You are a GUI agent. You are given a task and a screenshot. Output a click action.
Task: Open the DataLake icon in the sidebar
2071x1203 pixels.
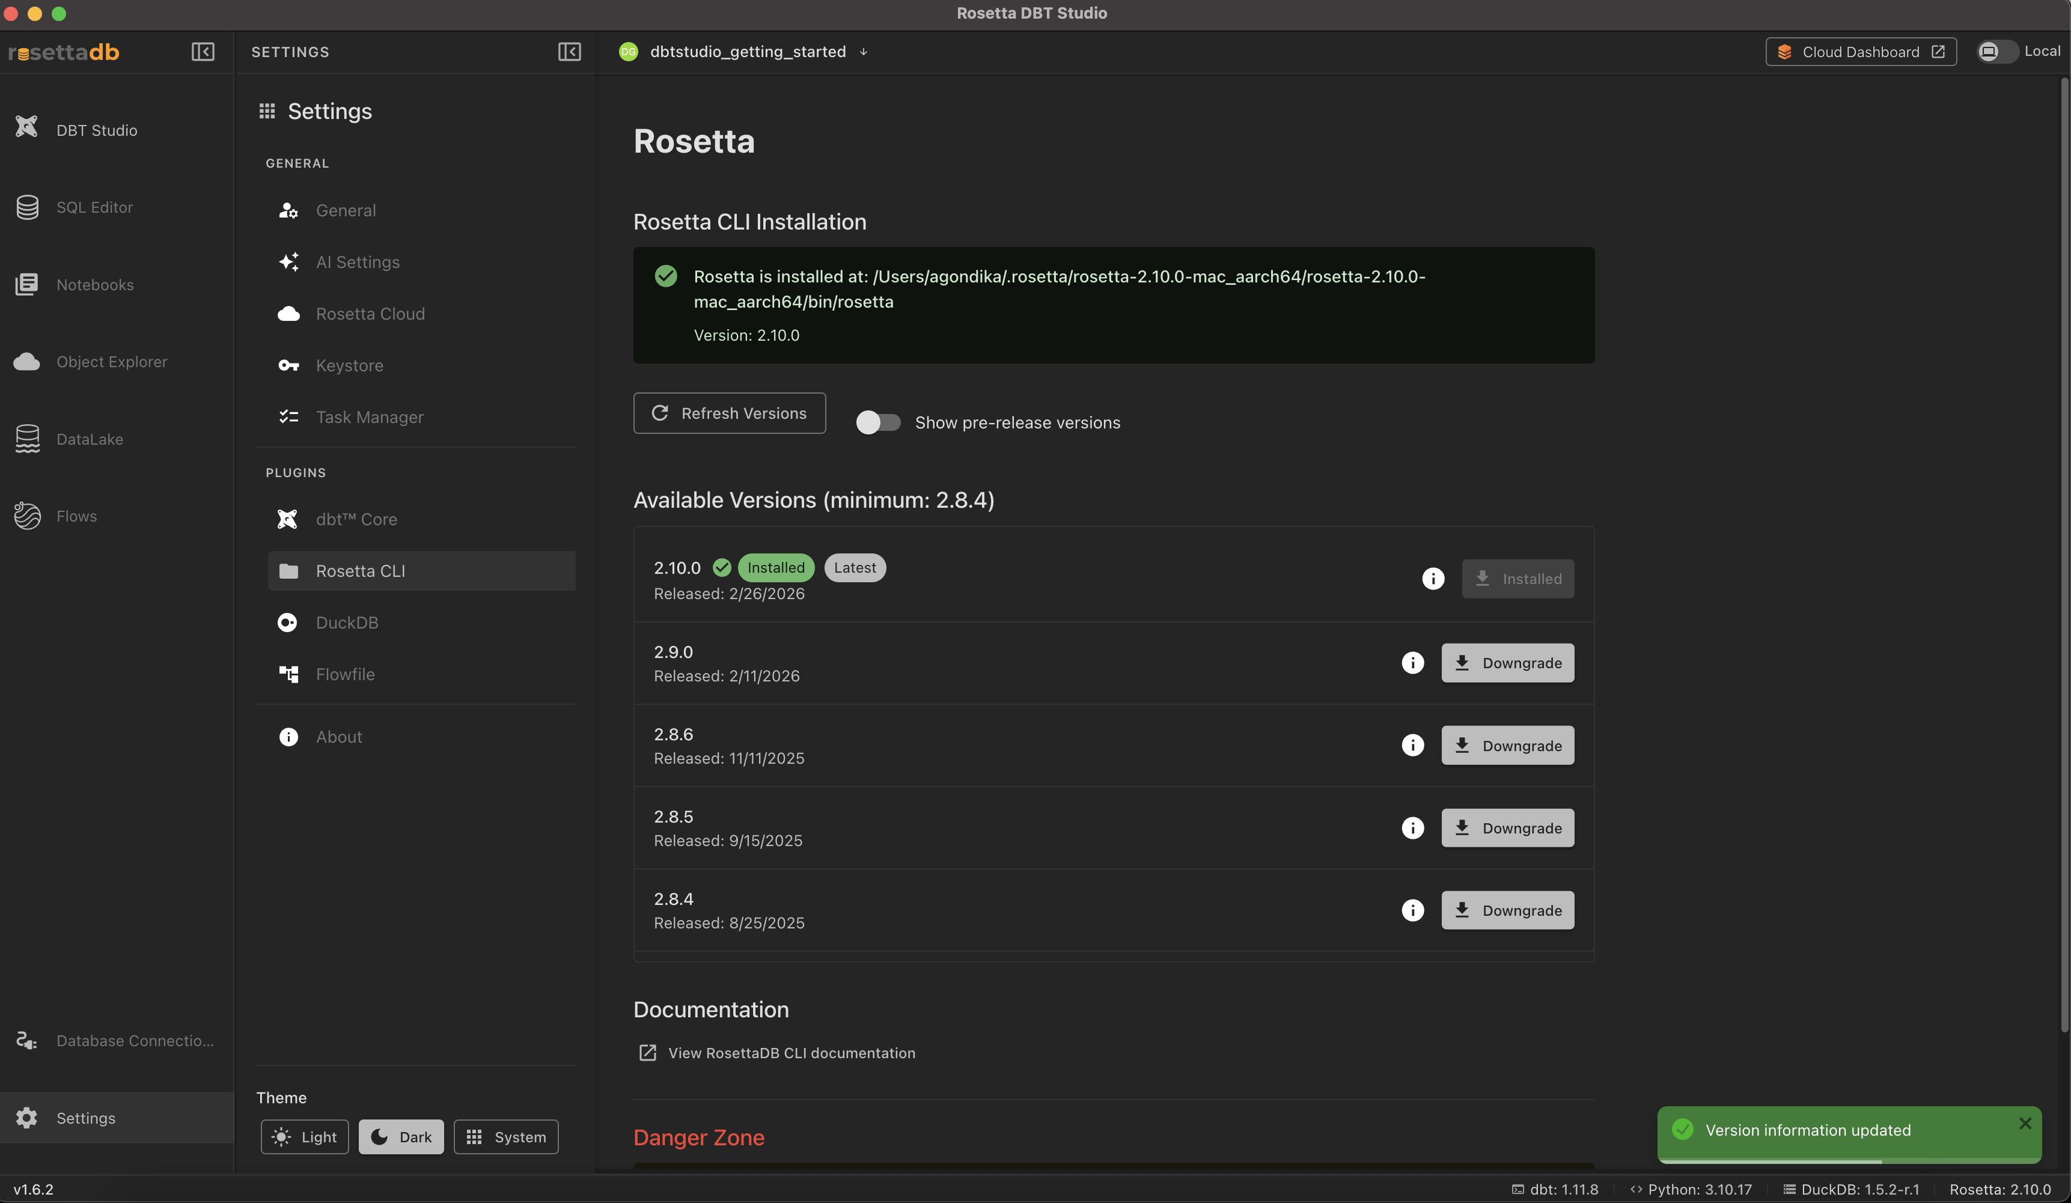coord(27,439)
